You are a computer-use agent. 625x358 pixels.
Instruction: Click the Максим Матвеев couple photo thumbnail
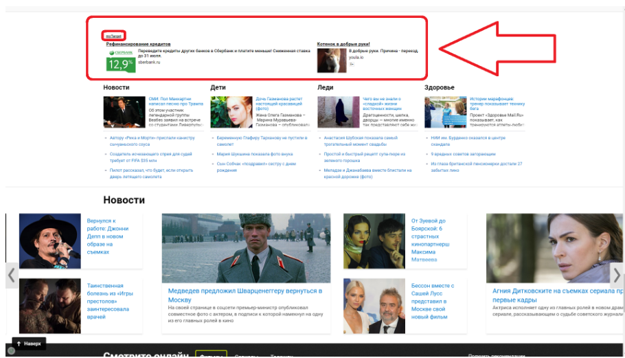(374, 240)
